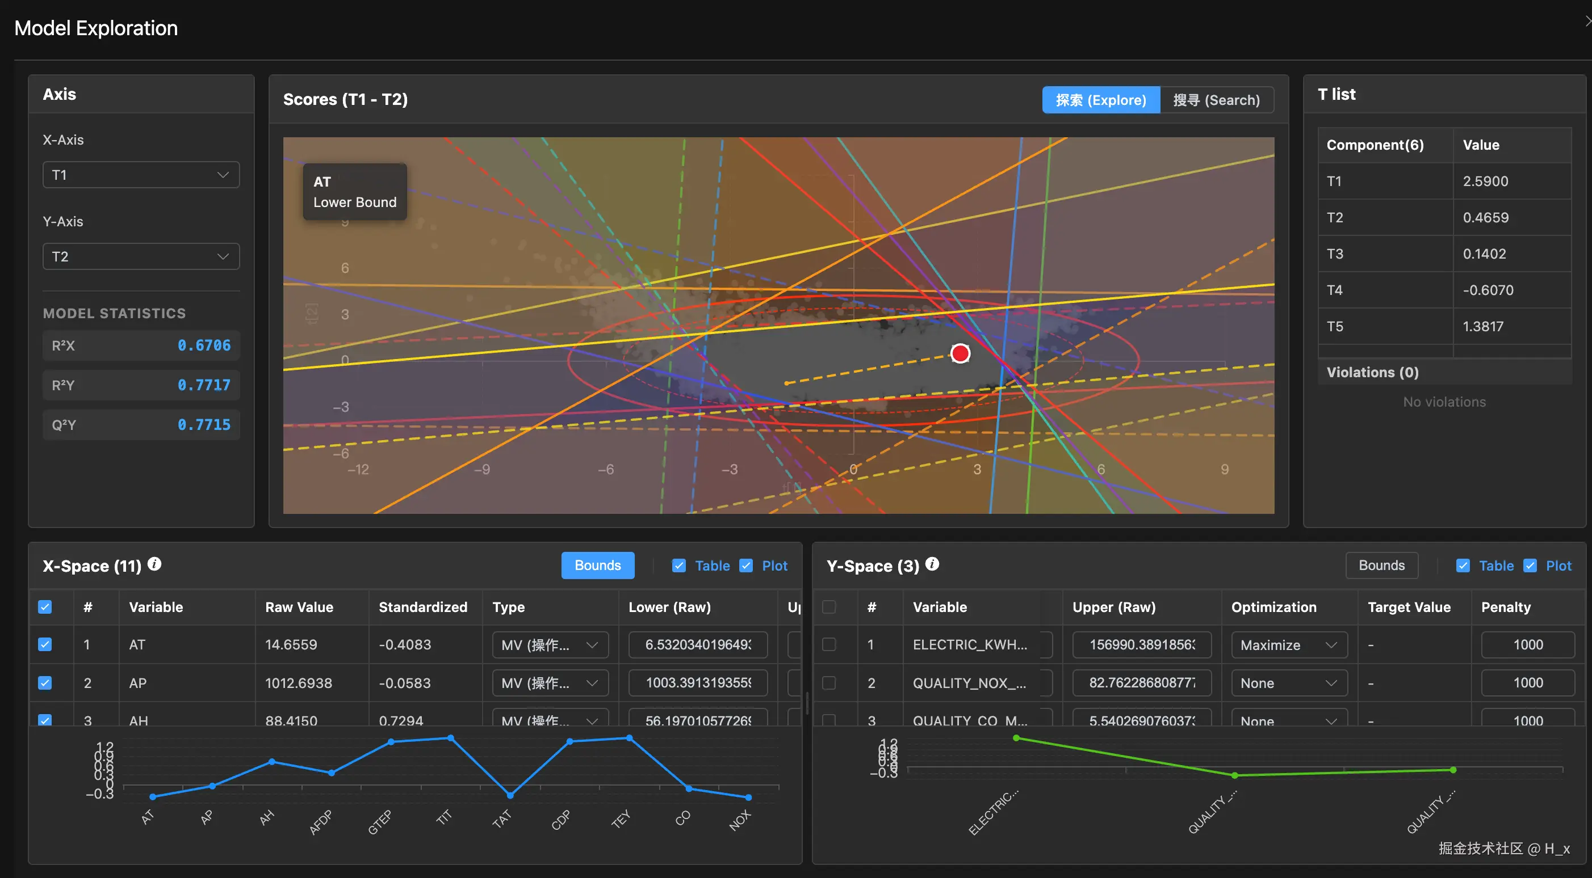
Task: Open the Y-Axis T2 dropdown
Action: point(141,256)
